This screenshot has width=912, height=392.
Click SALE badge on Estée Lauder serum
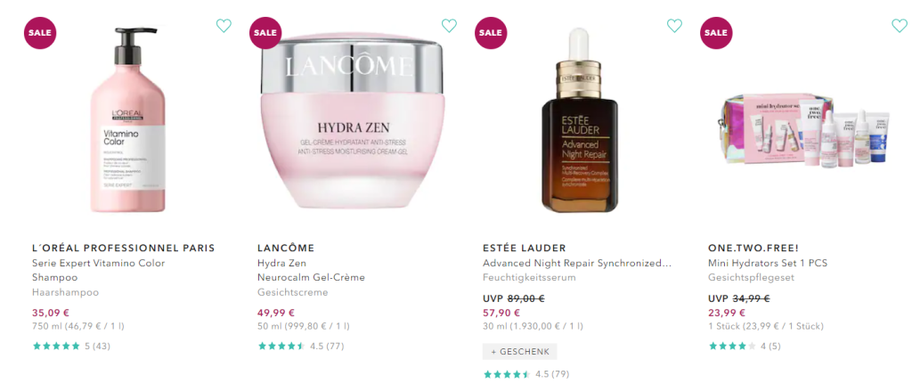coord(491,33)
